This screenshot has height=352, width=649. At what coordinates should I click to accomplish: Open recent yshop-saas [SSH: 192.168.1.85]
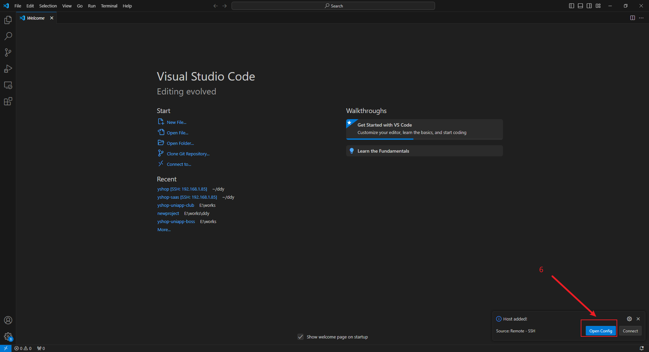tap(187, 197)
